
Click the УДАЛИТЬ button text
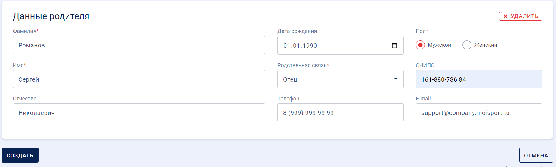pos(524,16)
